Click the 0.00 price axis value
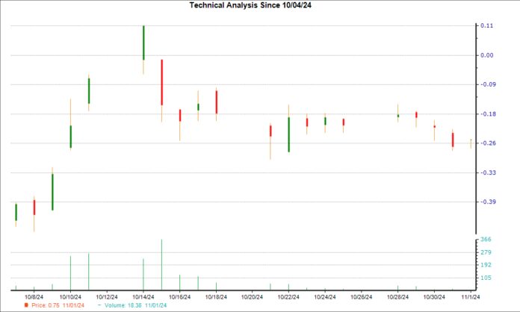This screenshot has width=520, height=312. (487, 55)
